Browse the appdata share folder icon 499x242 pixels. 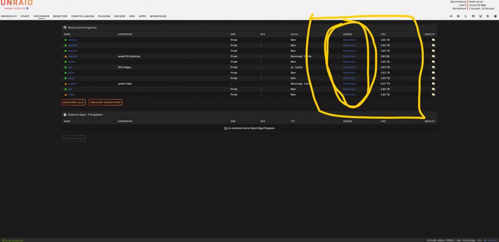[433, 45]
